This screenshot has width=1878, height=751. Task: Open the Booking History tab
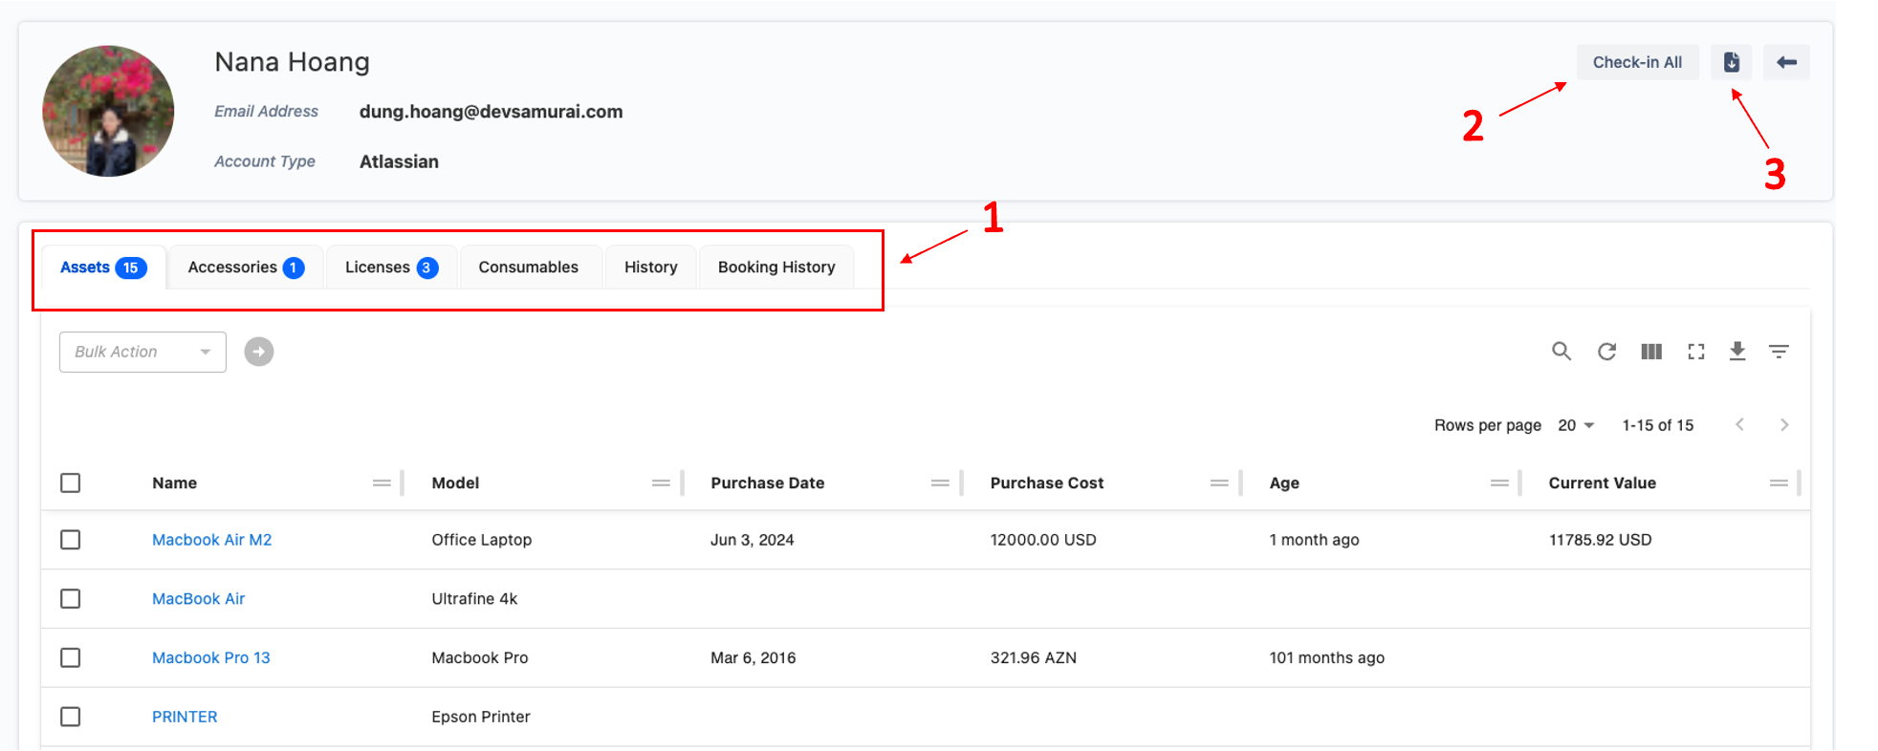tap(776, 268)
